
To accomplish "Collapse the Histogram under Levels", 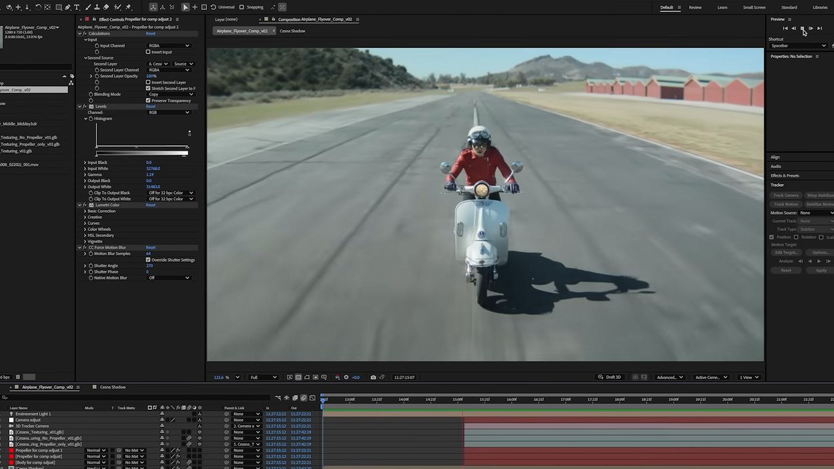I will [87, 118].
